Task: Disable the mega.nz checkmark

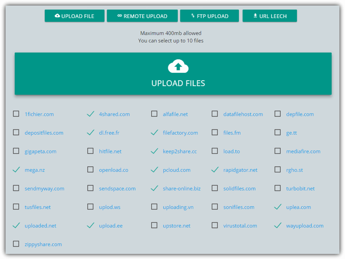Action: (16, 170)
